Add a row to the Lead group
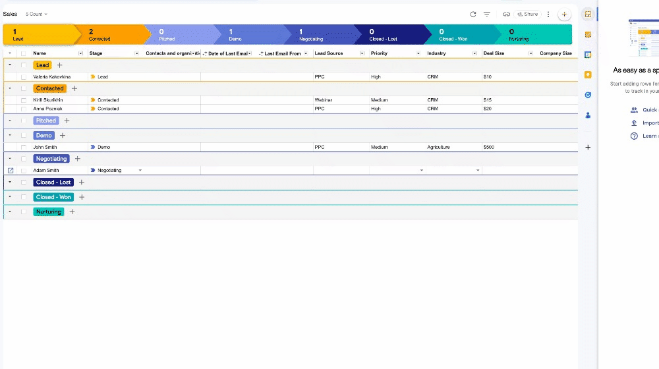 (x=60, y=65)
